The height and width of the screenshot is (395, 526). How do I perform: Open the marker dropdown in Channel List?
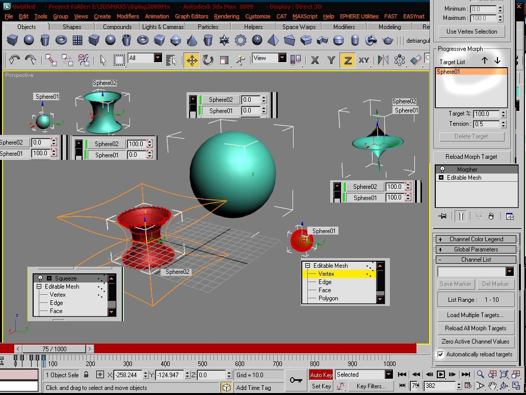click(x=510, y=271)
